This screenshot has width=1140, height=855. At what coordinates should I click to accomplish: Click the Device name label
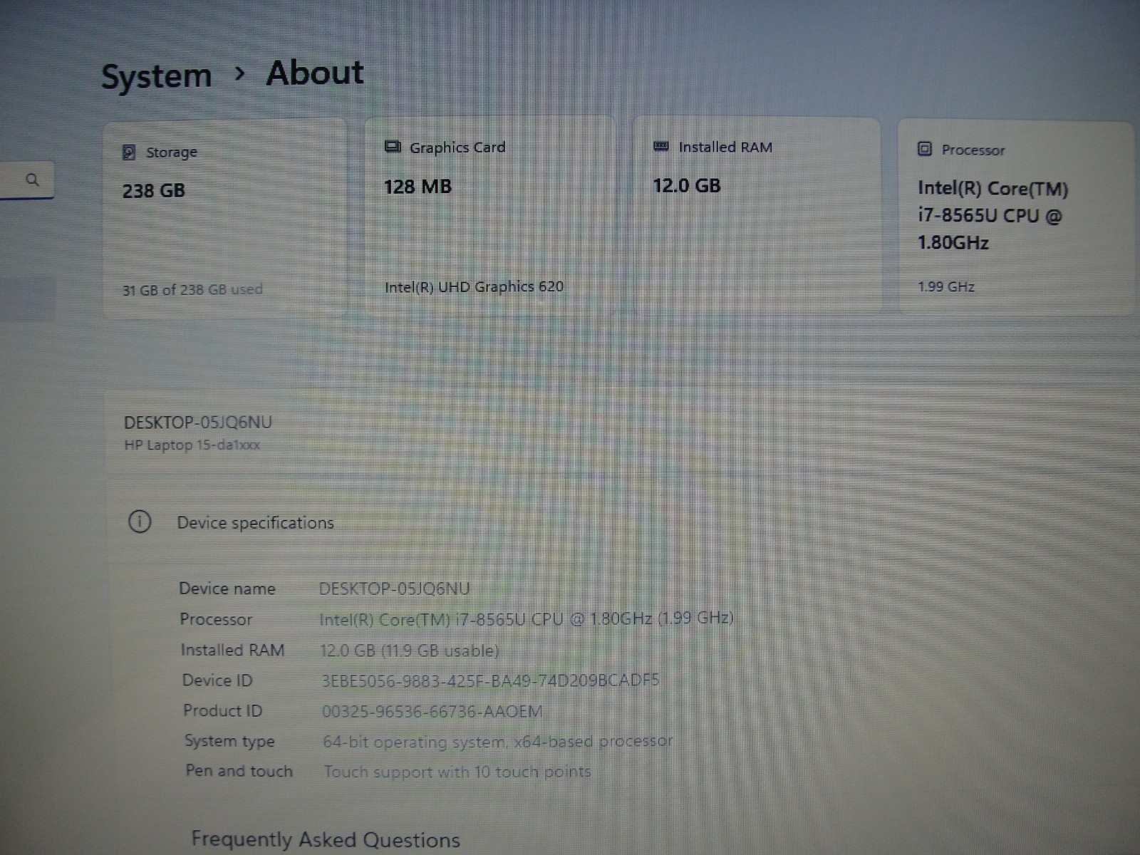click(x=227, y=589)
